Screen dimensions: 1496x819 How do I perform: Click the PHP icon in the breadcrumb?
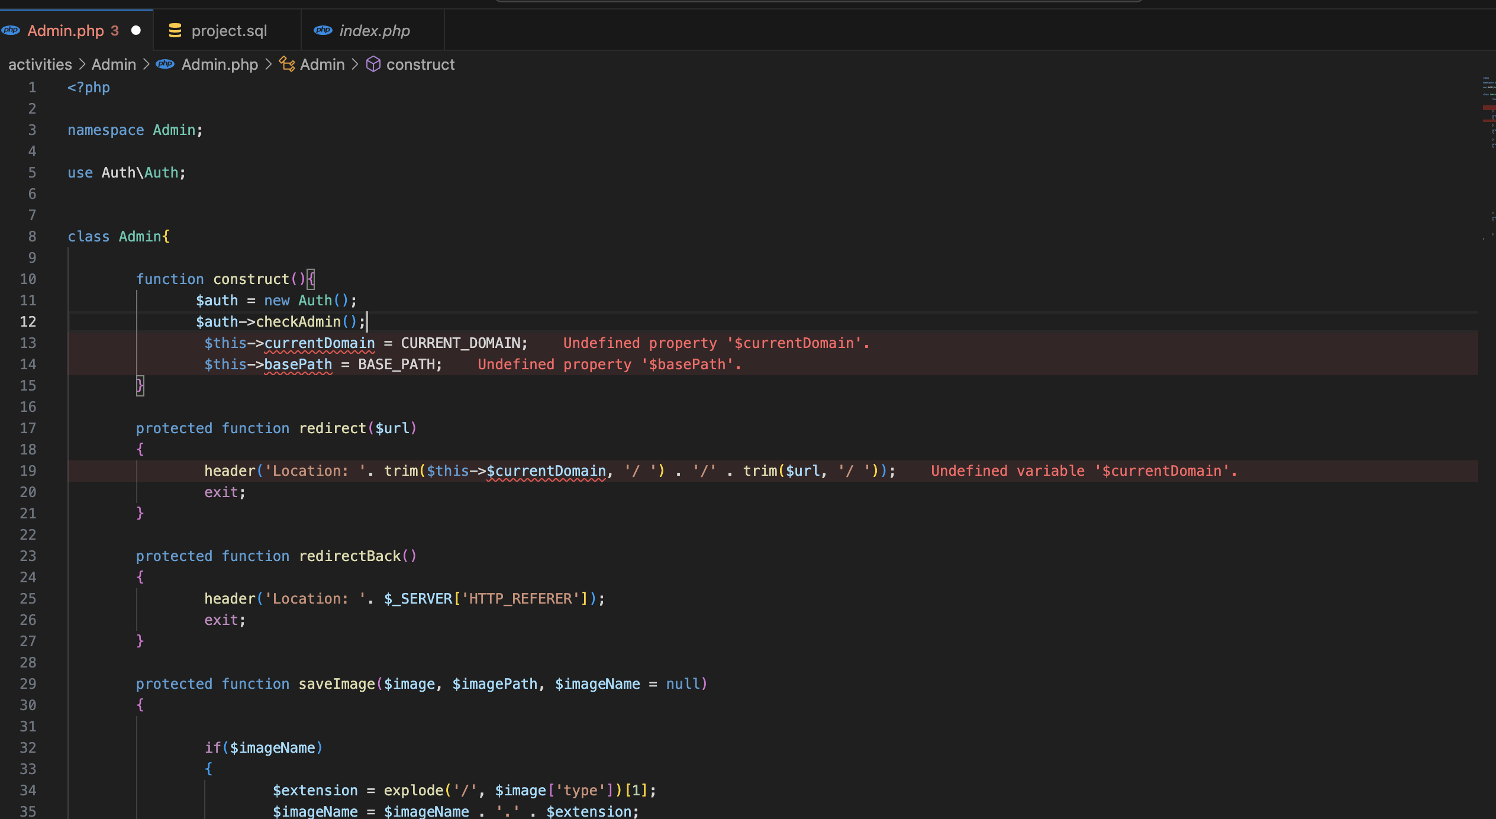coord(165,64)
